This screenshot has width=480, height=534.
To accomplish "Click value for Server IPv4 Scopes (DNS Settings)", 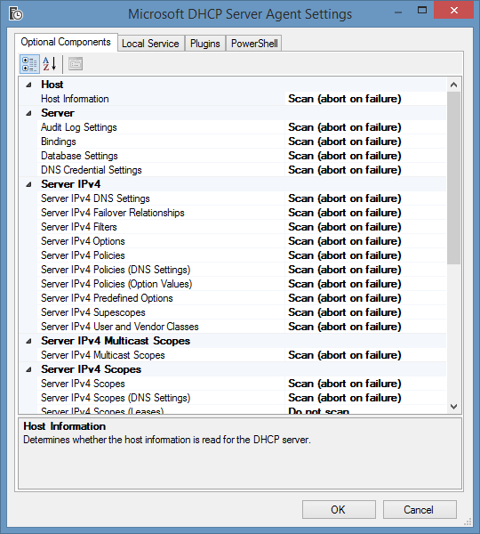I will (x=365, y=398).
